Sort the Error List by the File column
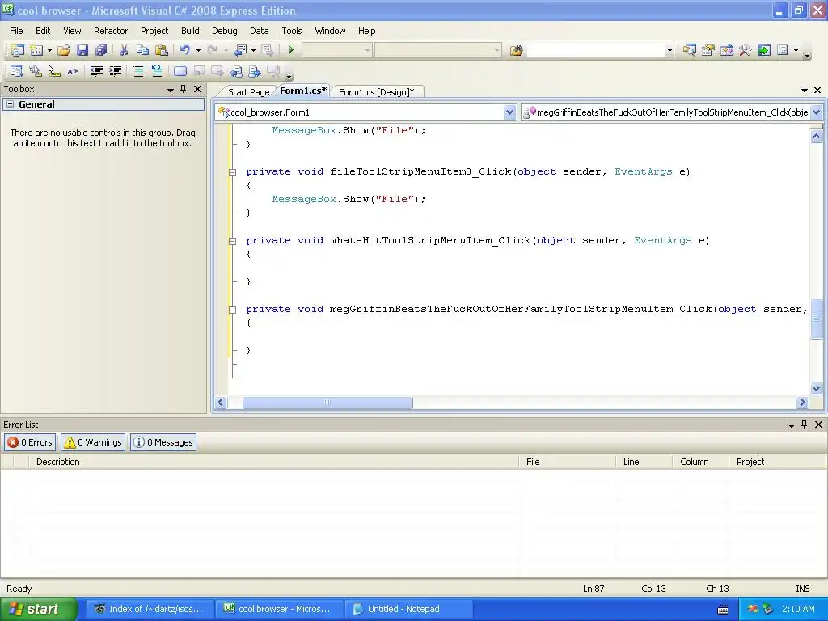This screenshot has height=621, width=828. click(567, 462)
